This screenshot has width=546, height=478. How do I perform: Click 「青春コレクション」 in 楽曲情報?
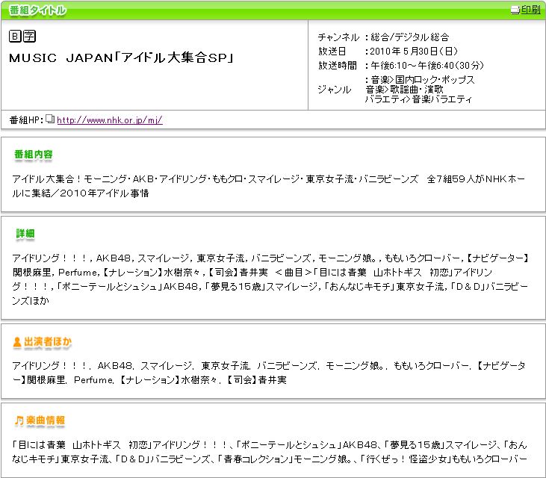(x=255, y=459)
